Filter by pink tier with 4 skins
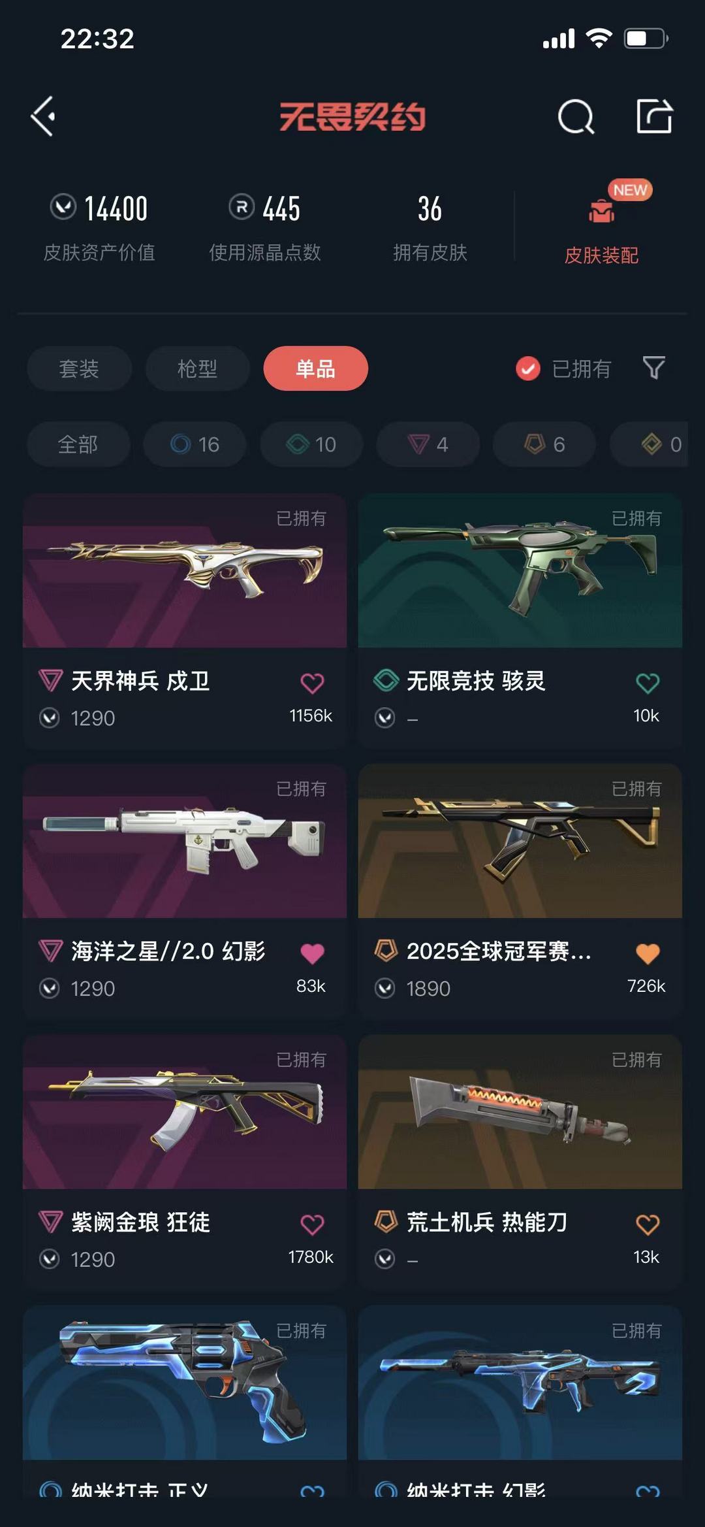 [x=428, y=444]
